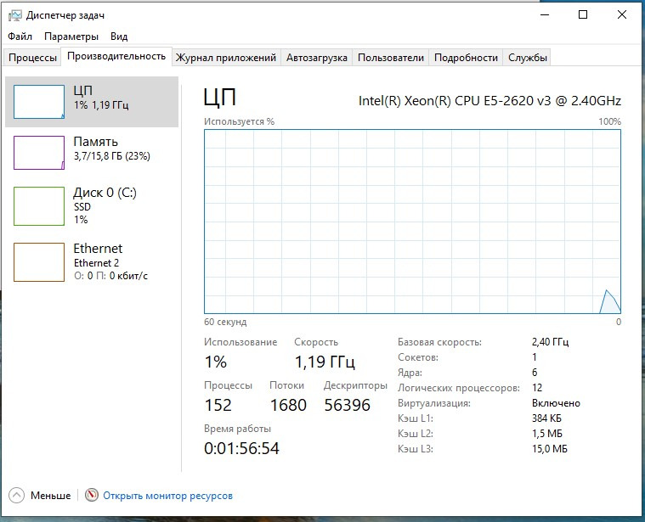Viewport: 645px width, 522px height.
Task: Select the ЦП mini graph thumbnail
Action: pyautogui.click(x=39, y=102)
